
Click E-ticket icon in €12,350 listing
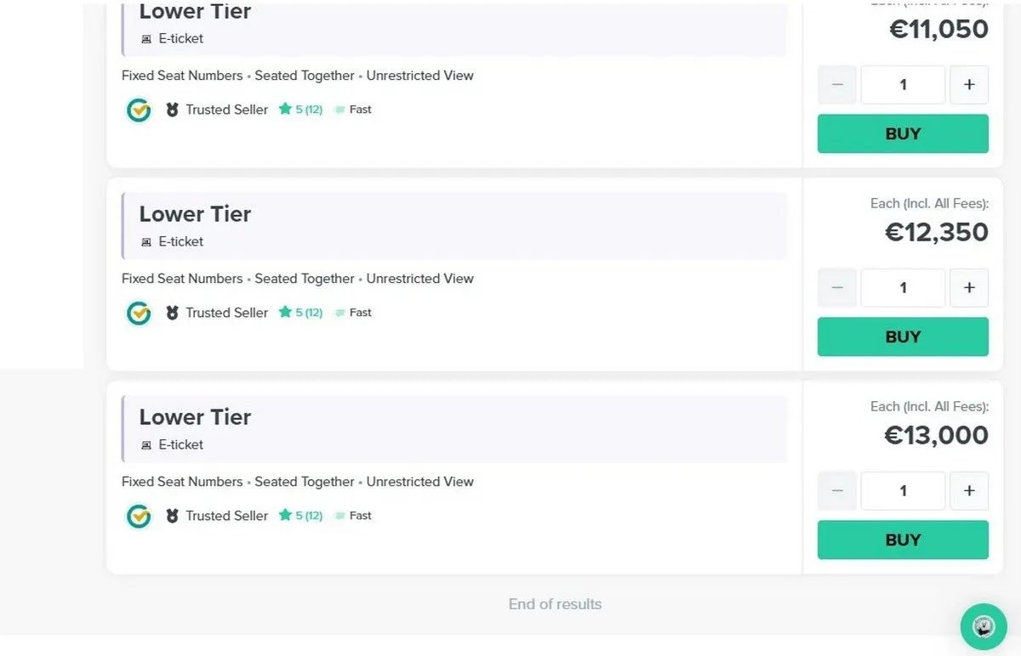pos(146,242)
